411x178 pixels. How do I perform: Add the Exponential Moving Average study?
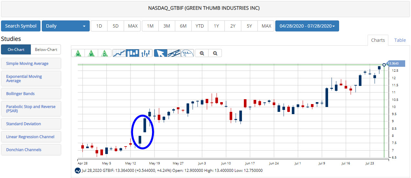(31, 78)
